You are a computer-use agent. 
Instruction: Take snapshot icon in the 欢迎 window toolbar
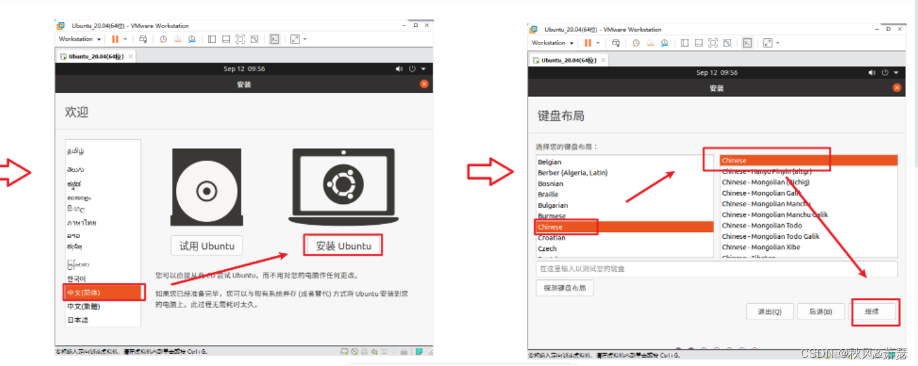pos(163,39)
